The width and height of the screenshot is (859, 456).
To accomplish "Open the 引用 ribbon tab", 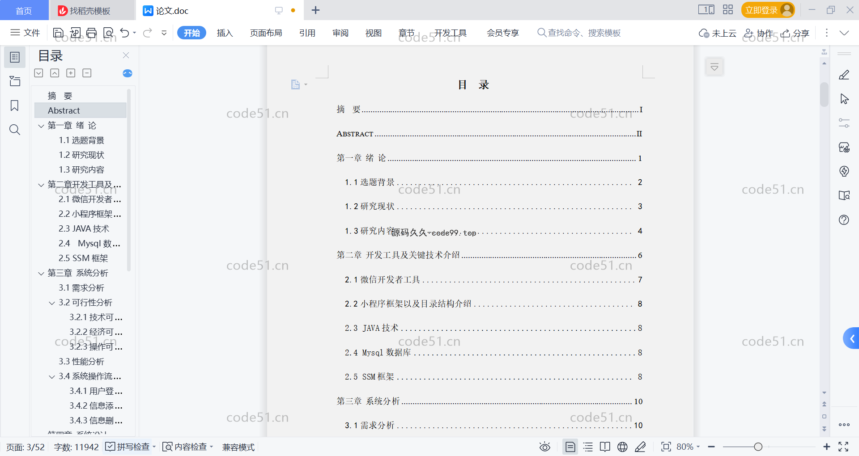I will pyautogui.click(x=307, y=33).
